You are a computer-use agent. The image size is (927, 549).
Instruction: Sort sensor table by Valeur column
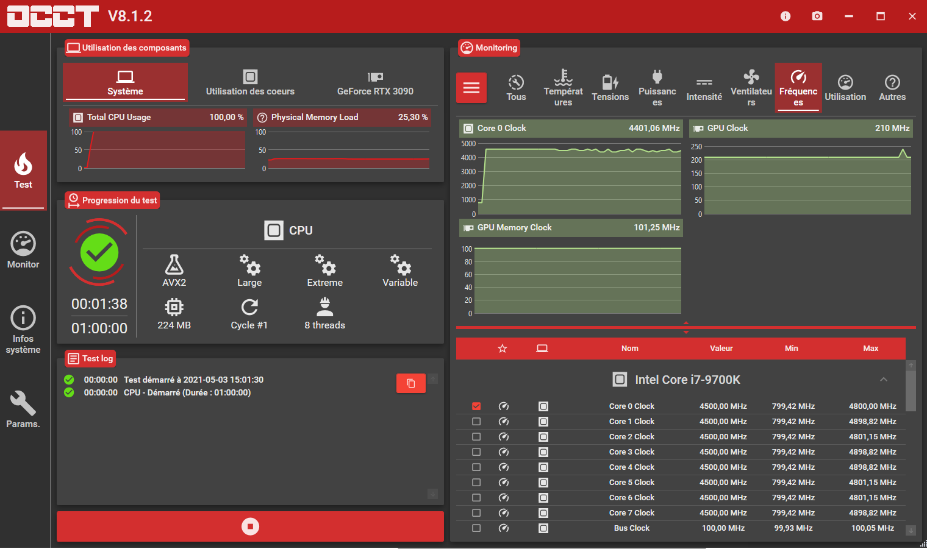(721, 349)
